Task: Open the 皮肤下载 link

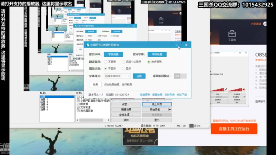Action: pos(182,94)
